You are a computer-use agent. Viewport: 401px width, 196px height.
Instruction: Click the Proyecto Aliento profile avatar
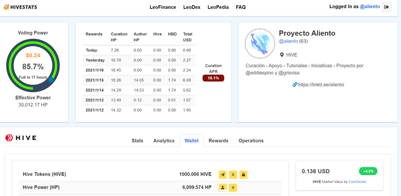coord(260,44)
